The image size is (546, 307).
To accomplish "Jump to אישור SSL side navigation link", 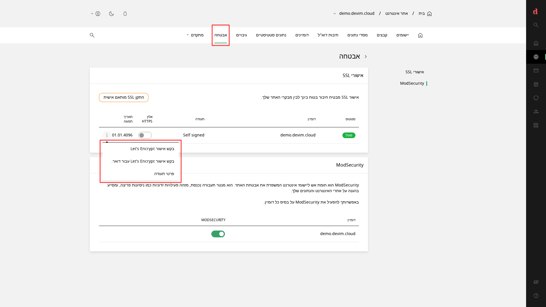I will 415,72.
